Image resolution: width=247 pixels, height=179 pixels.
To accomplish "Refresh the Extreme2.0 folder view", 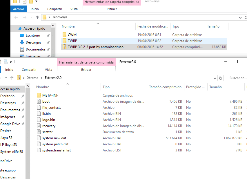I will [221, 78].
